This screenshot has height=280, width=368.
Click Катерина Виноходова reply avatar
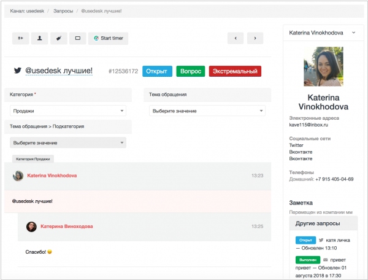click(x=31, y=227)
